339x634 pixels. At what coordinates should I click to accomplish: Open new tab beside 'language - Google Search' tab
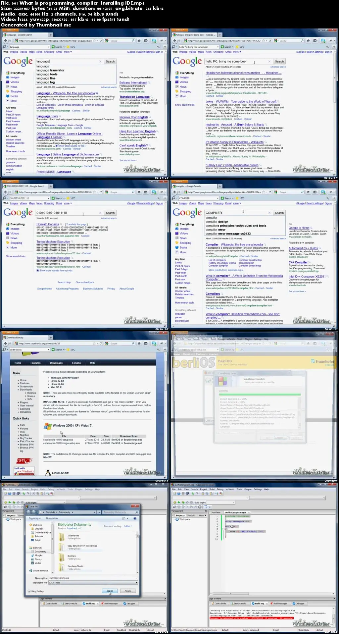51,34
